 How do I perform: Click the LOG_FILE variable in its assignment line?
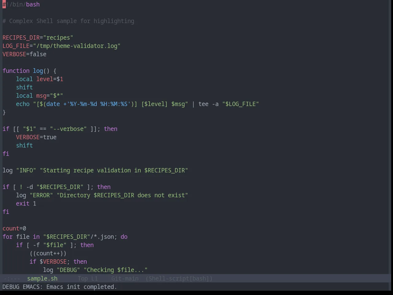coord(16,46)
